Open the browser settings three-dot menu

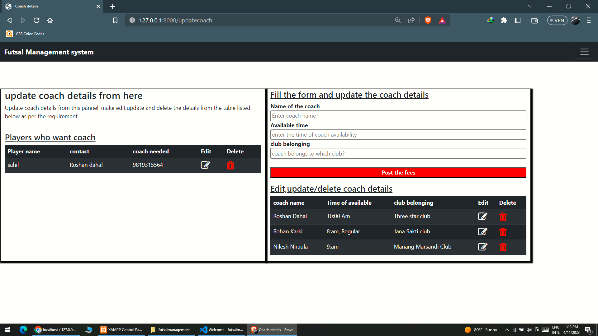589,20
